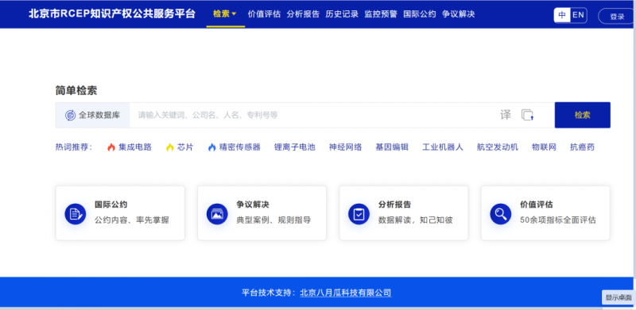
Task: Click the 价值评估 magnifier icon
Action: tap(501, 214)
